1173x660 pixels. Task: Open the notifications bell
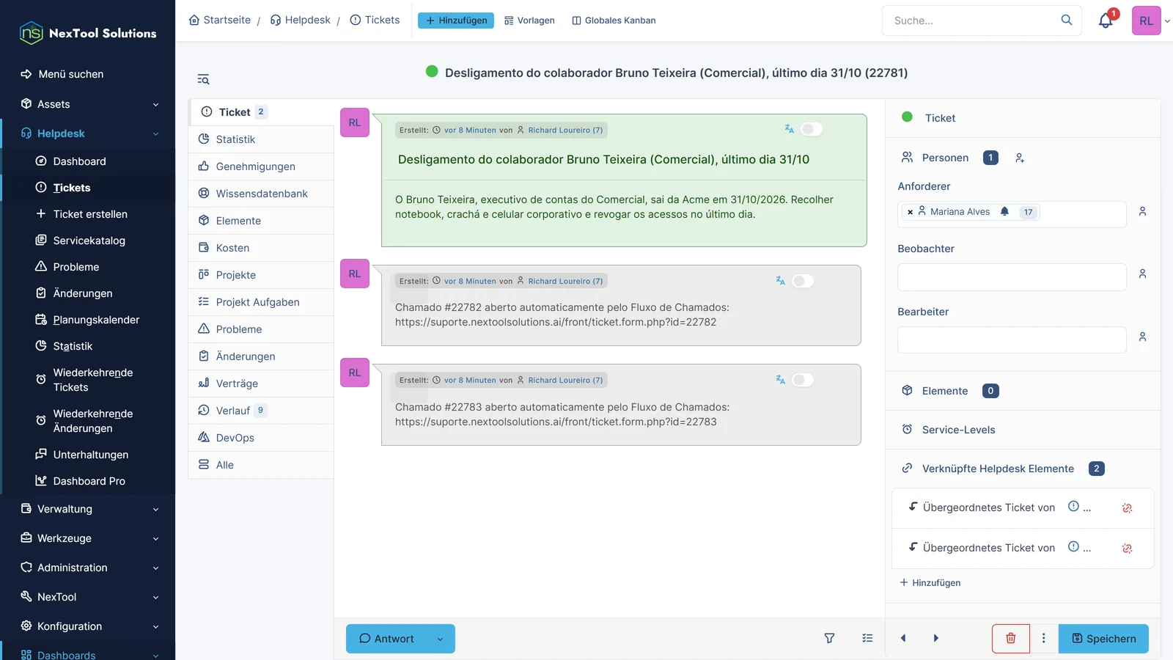click(1106, 21)
